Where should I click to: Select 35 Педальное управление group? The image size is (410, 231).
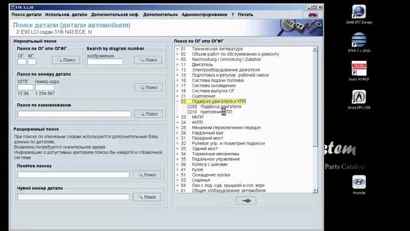pyautogui.click(x=210, y=159)
